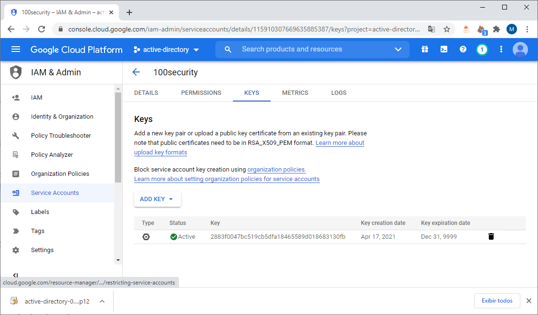Screen dimensions: 538x315
Task: Open notifications badge showing 1
Action: 482,50
